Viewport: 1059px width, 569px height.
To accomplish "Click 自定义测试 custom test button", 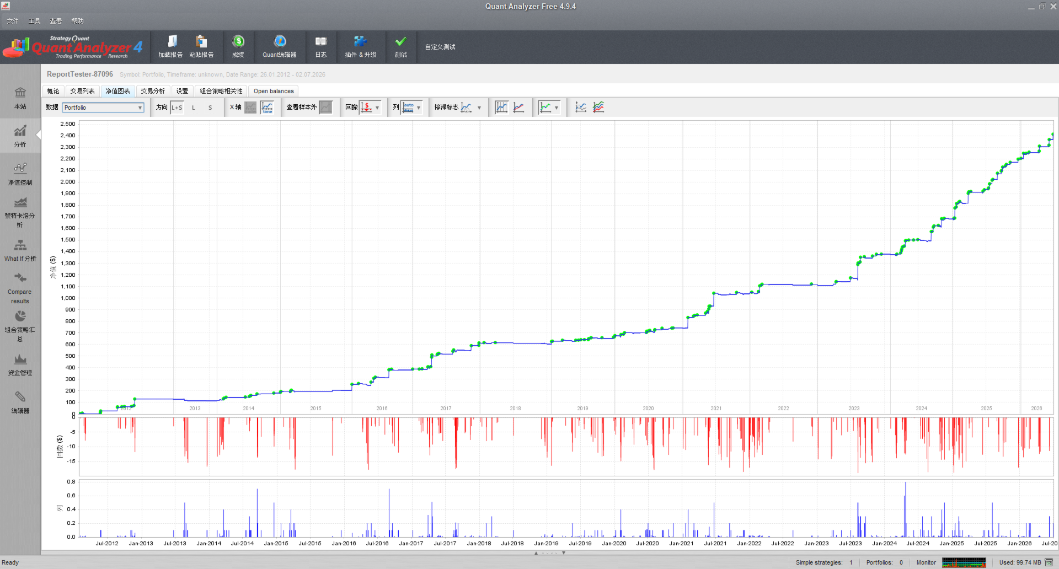I will pyautogui.click(x=440, y=47).
